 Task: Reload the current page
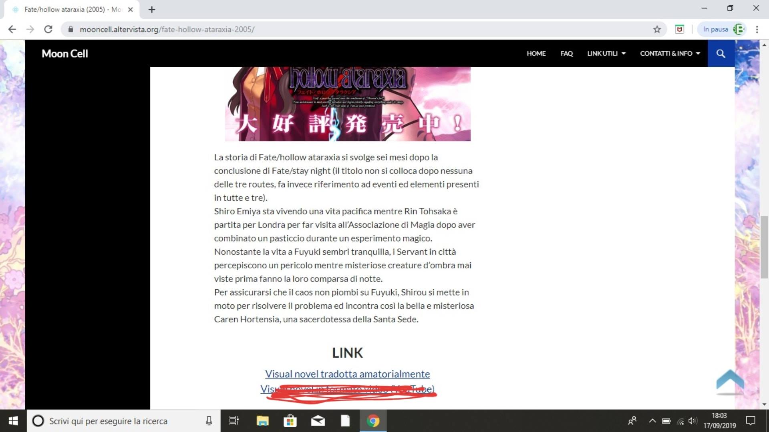48,29
